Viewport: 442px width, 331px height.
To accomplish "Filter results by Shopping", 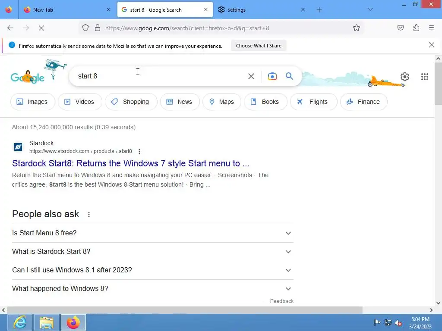I will click(x=131, y=102).
